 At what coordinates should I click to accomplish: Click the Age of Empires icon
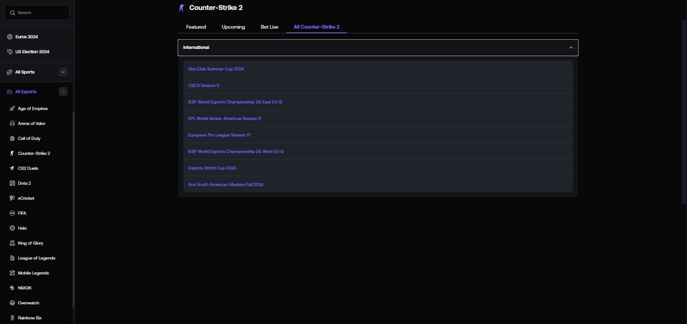pyautogui.click(x=12, y=109)
